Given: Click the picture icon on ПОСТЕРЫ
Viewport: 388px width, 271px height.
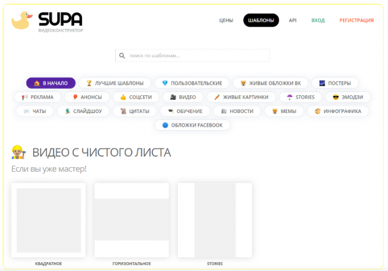Looking at the screenshot, I should [322, 83].
